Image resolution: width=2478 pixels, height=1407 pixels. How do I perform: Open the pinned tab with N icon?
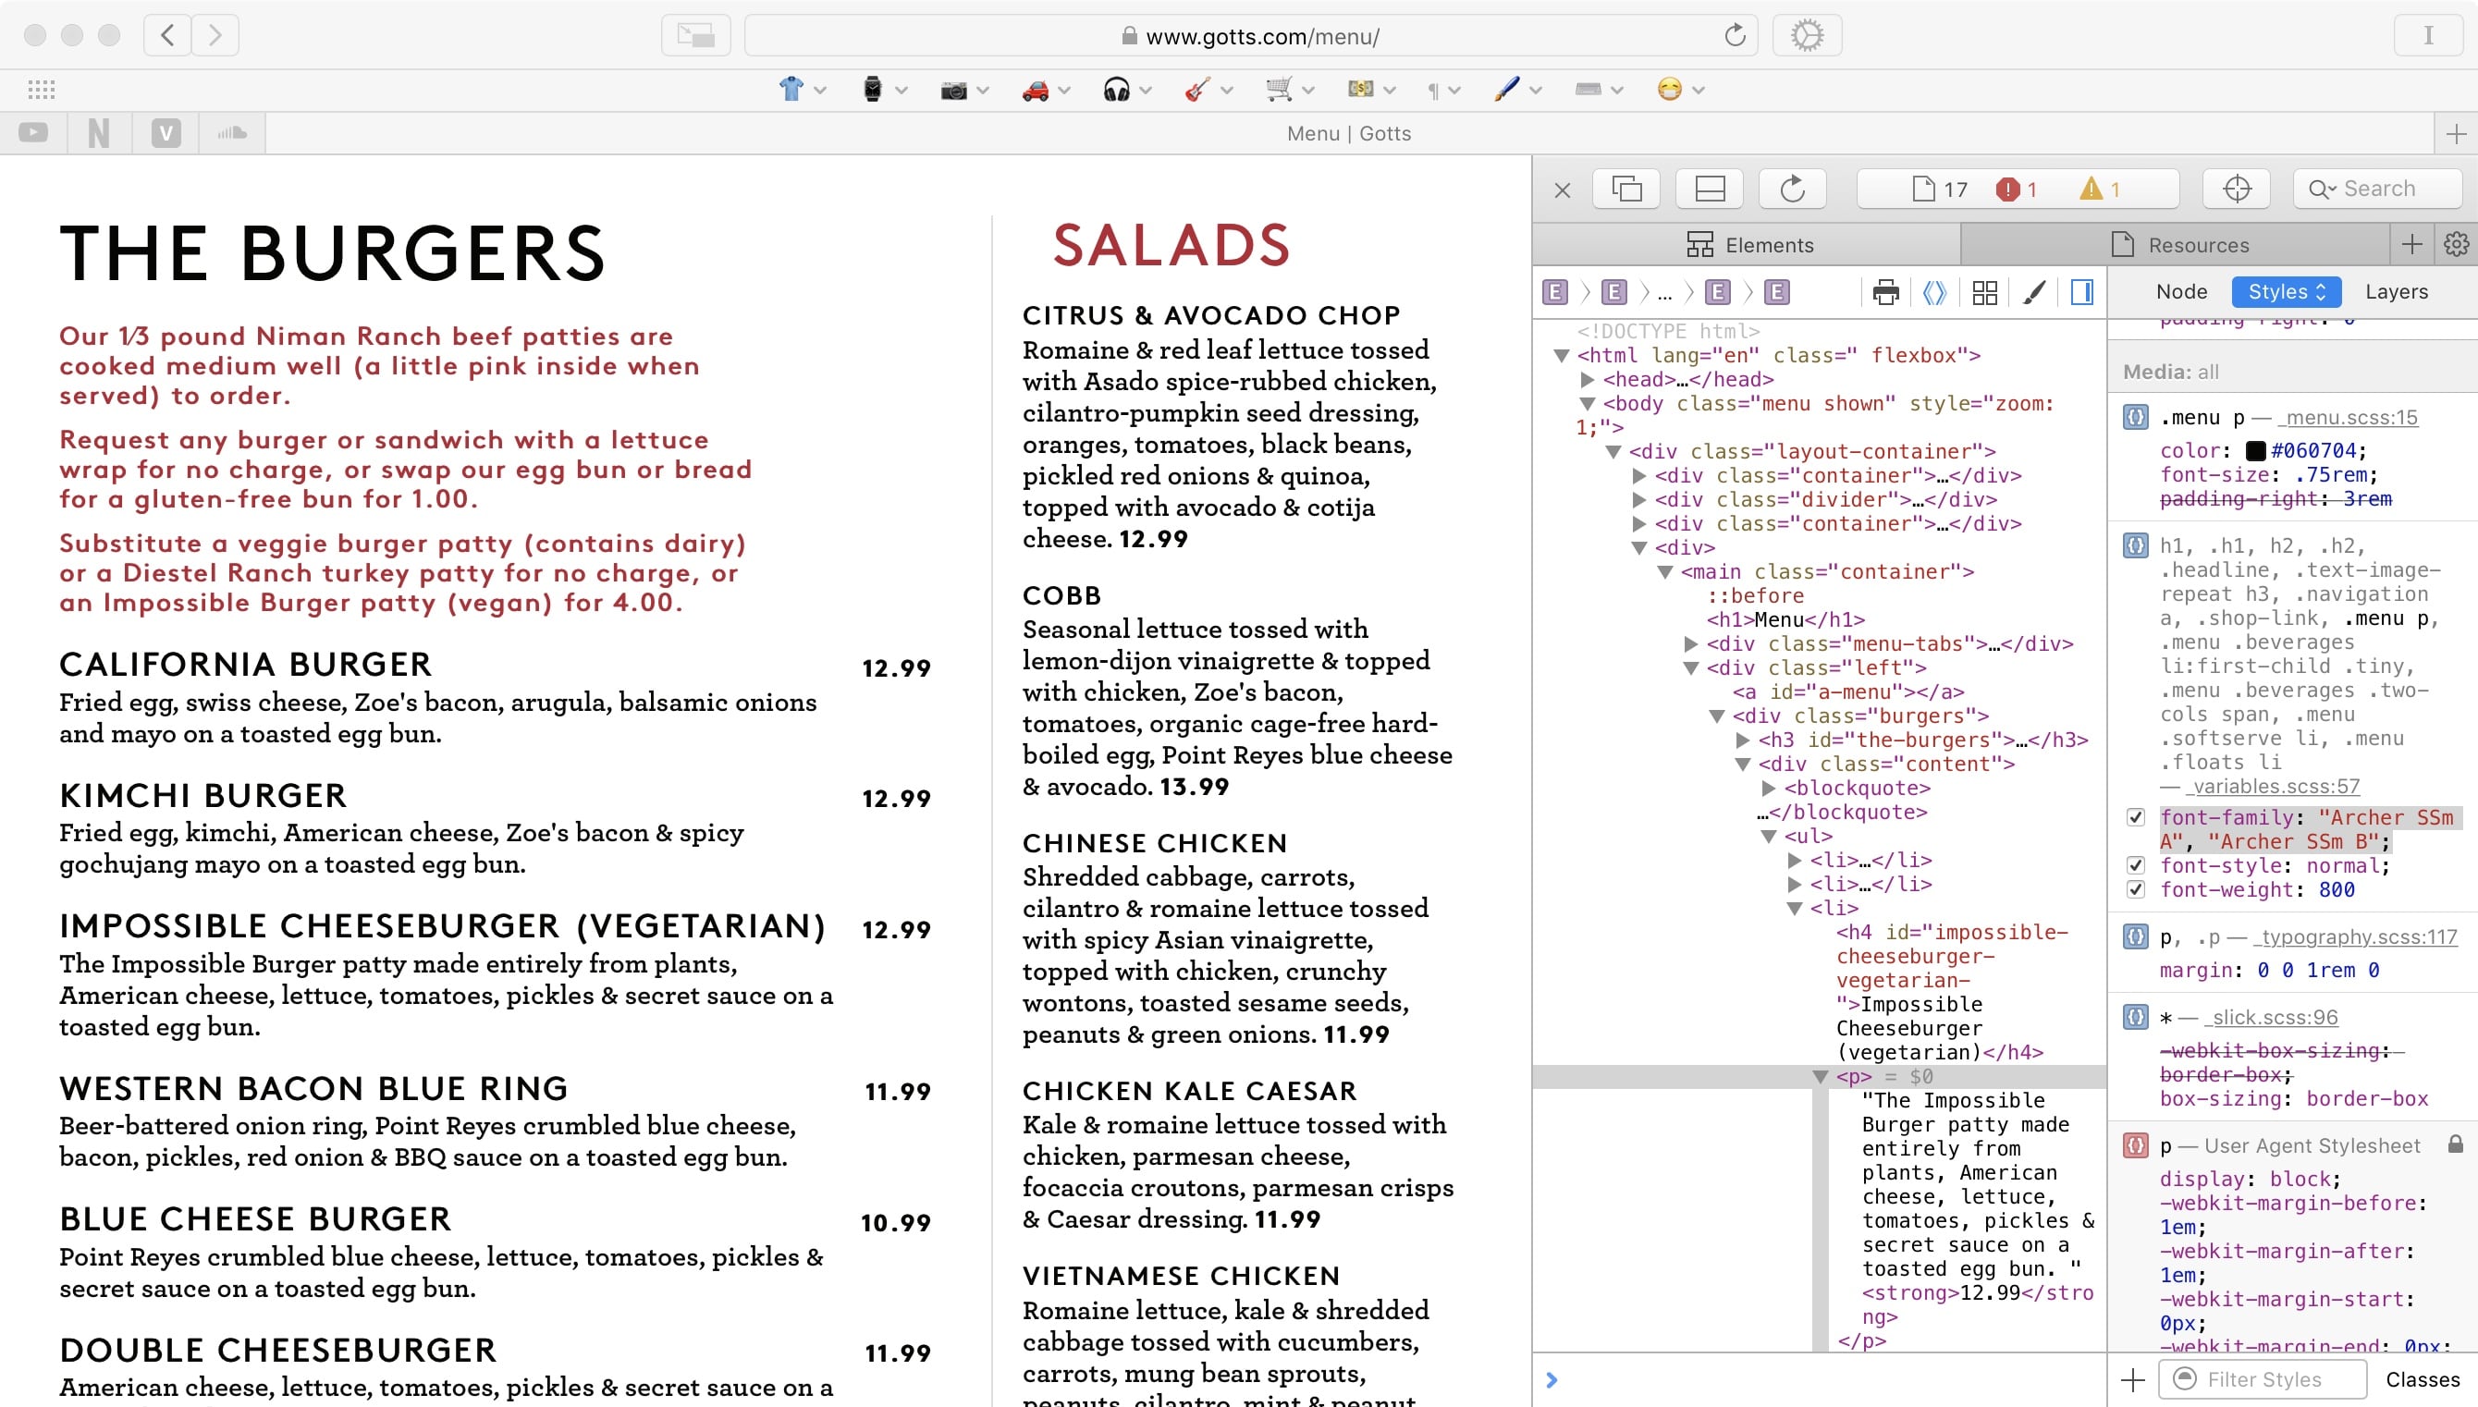pos(99,132)
